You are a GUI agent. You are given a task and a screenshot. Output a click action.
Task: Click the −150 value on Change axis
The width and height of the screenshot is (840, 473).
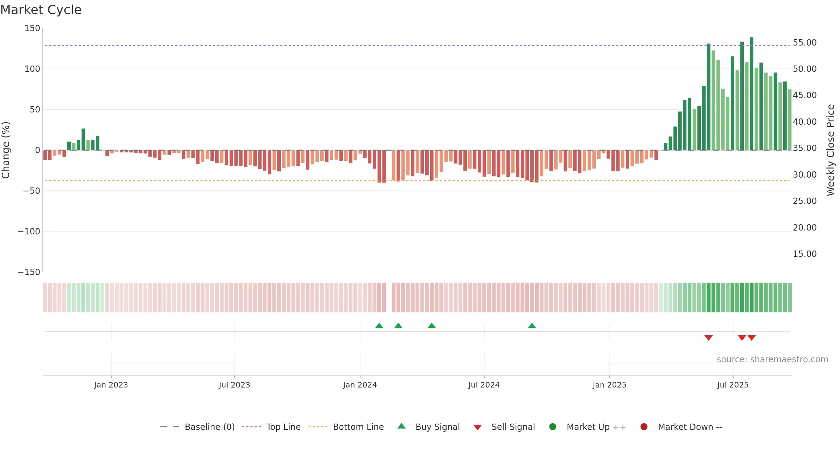[x=29, y=272]
